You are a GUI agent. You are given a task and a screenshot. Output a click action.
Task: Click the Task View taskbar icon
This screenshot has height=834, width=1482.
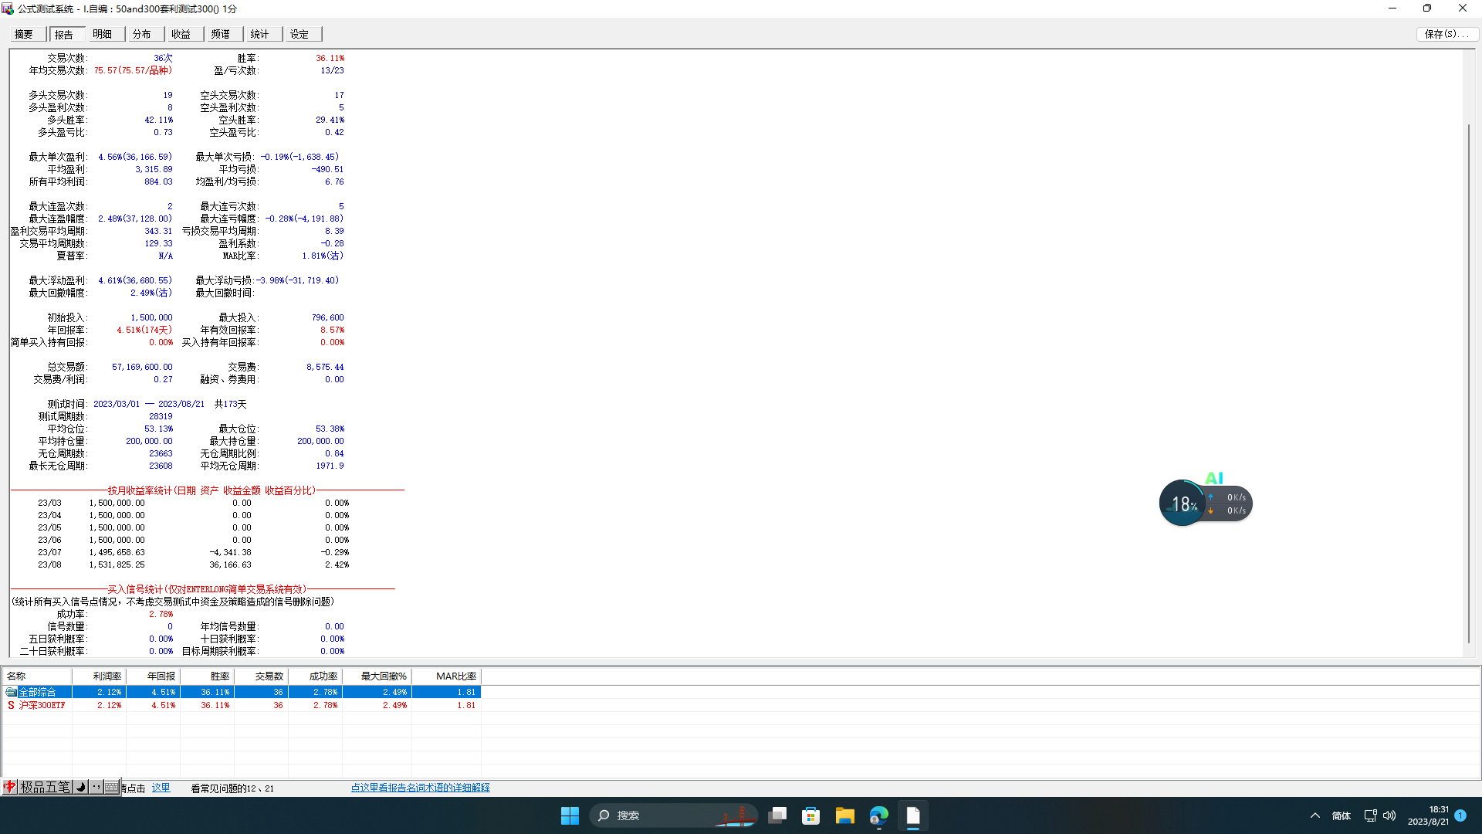point(777,815)
